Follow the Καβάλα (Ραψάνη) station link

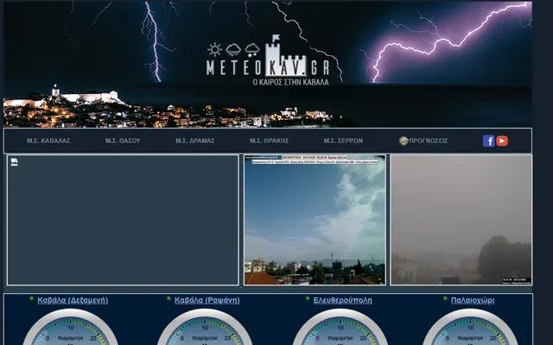pyautogui.click(x=207, y=300)
